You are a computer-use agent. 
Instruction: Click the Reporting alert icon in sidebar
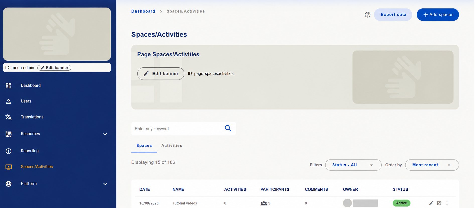tap(8, 151)
